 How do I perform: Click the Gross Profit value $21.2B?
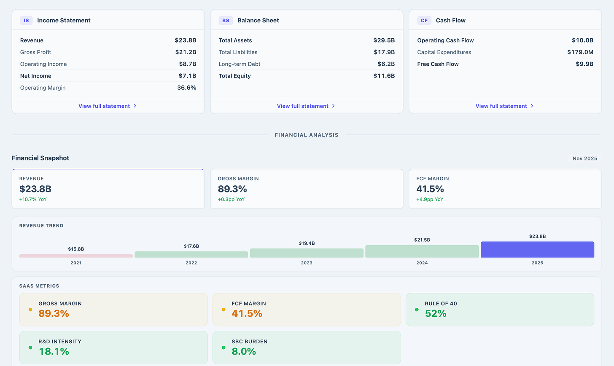tap(186, 52)
